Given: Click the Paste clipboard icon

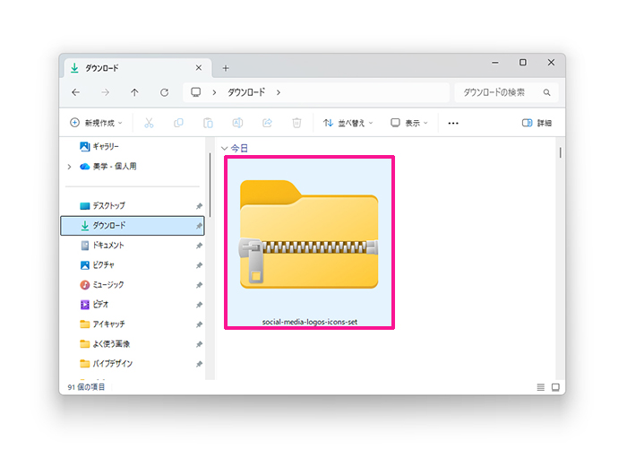Looking at the screenshot, I should 208,123.
